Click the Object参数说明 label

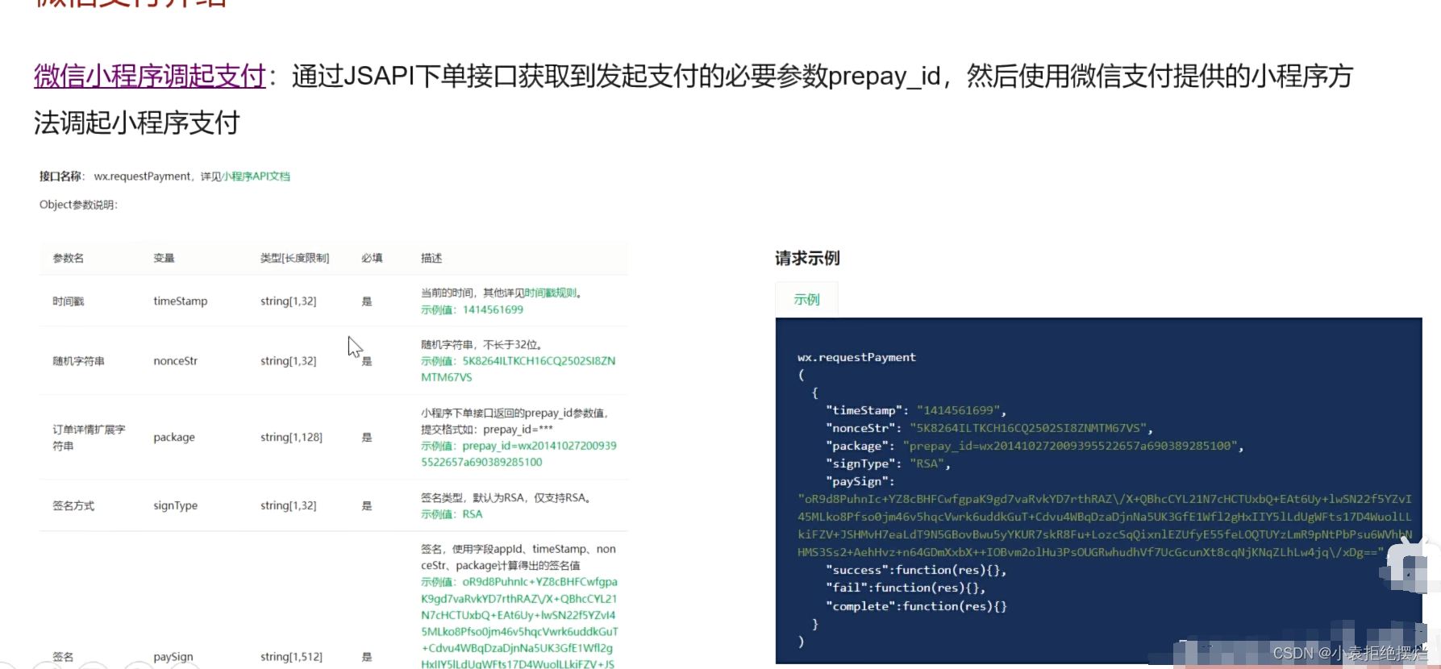79,205
